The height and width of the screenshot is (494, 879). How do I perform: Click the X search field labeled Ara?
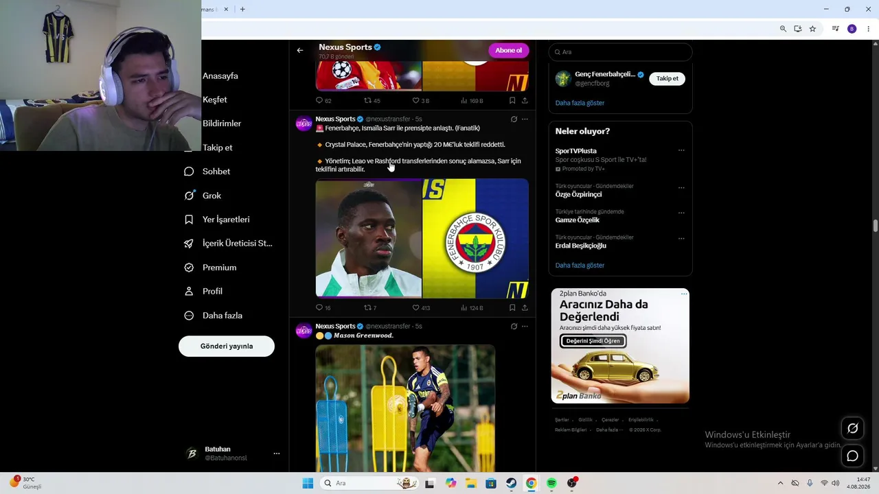click(x=620, y=52)
